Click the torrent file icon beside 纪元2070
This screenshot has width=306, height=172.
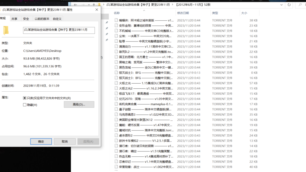[x=116, y=99]
